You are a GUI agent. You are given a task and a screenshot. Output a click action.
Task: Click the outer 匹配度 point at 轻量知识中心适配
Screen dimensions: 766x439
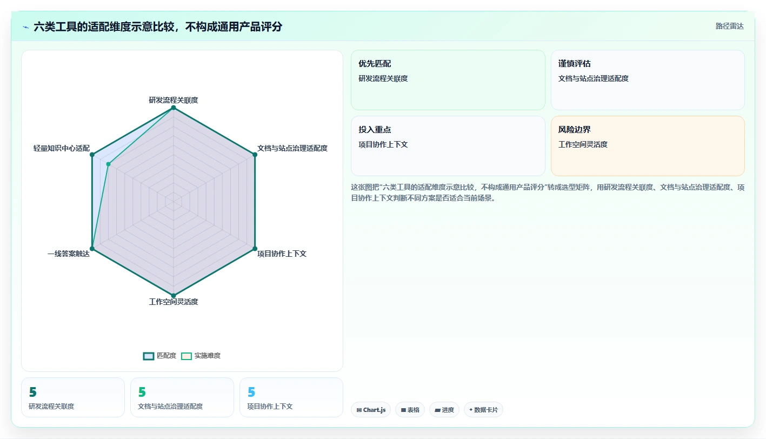pyautogui.click(x=92, y=155)
